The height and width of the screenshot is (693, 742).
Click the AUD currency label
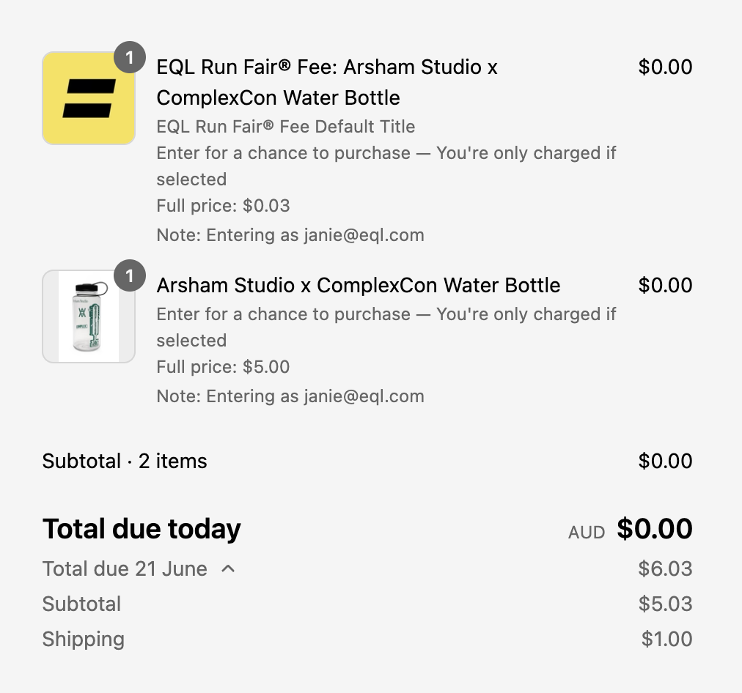click(587, 533)
